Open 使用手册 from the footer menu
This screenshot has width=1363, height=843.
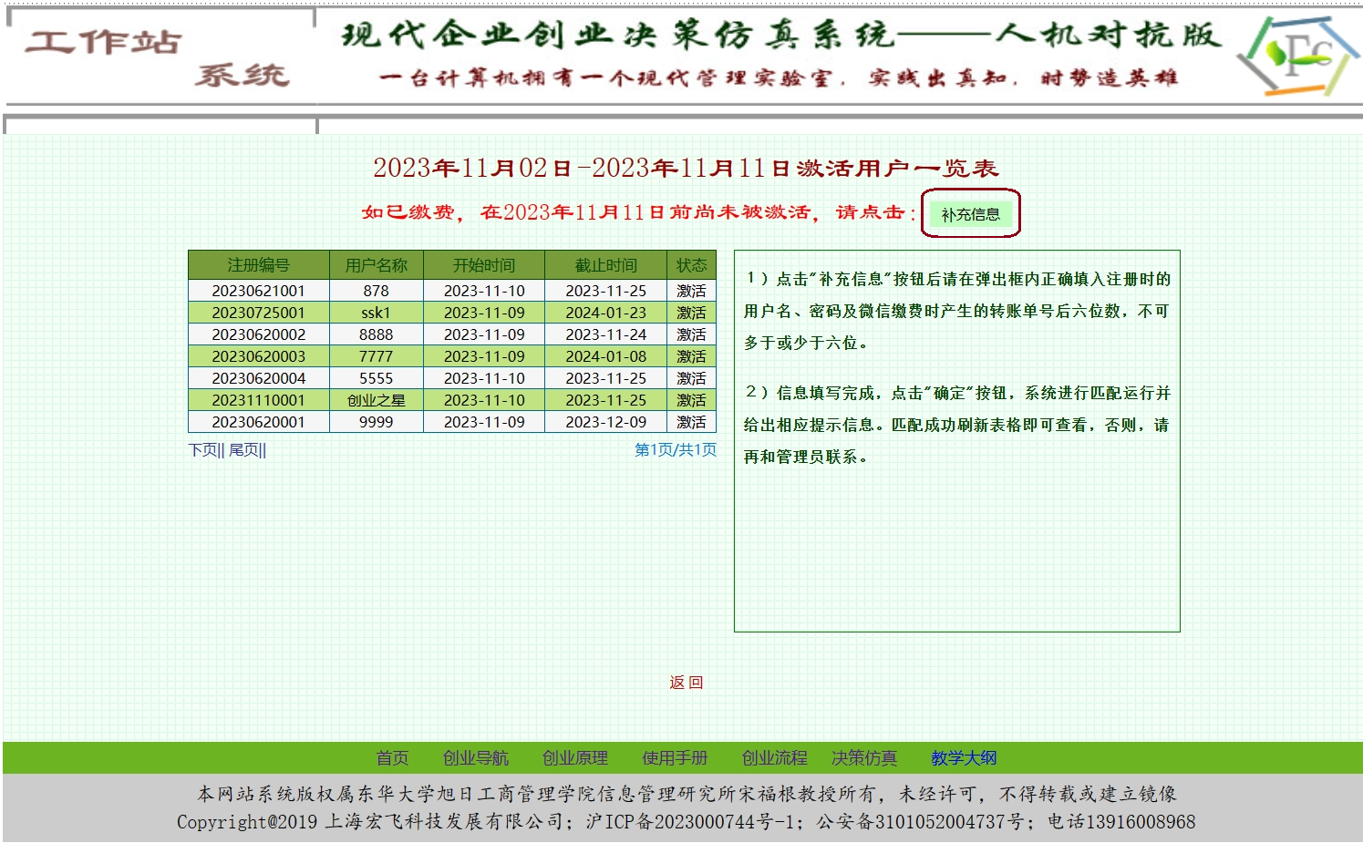click(x=674, y=758)
